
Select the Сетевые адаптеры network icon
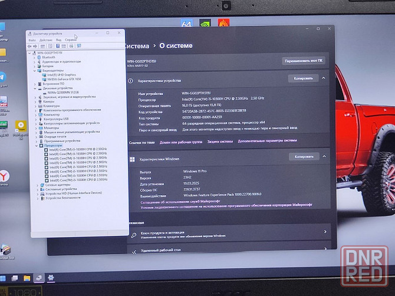coord(42,185)
